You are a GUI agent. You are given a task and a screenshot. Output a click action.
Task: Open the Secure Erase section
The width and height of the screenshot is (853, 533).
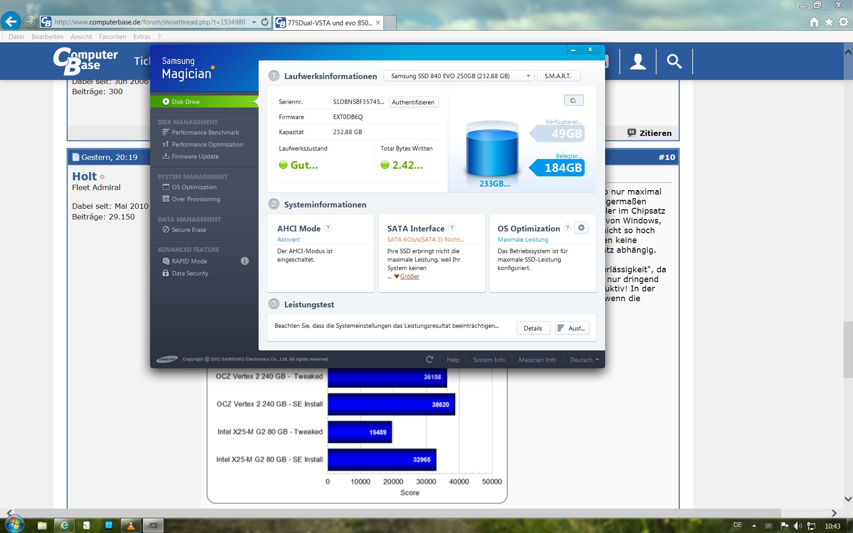tap(189, 230)
